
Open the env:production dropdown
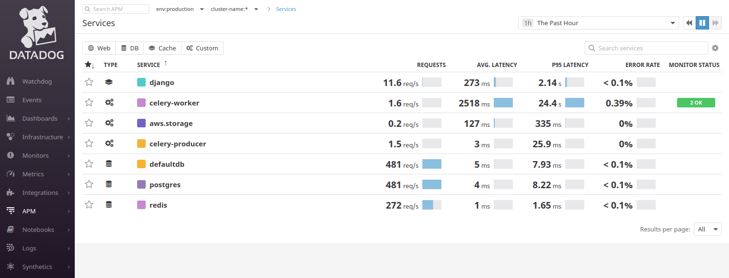180,9
